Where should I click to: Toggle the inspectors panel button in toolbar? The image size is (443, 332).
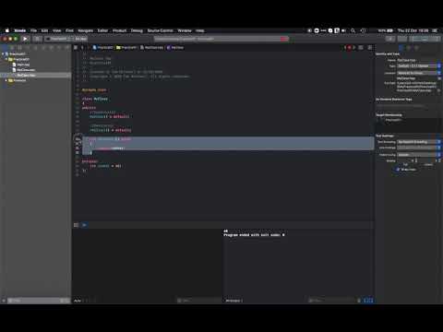pos(437,39)
